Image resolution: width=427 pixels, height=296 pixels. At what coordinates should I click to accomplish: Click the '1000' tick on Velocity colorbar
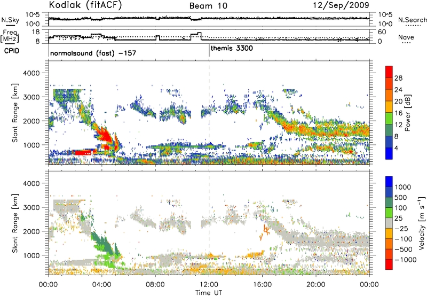coord(402,187)
